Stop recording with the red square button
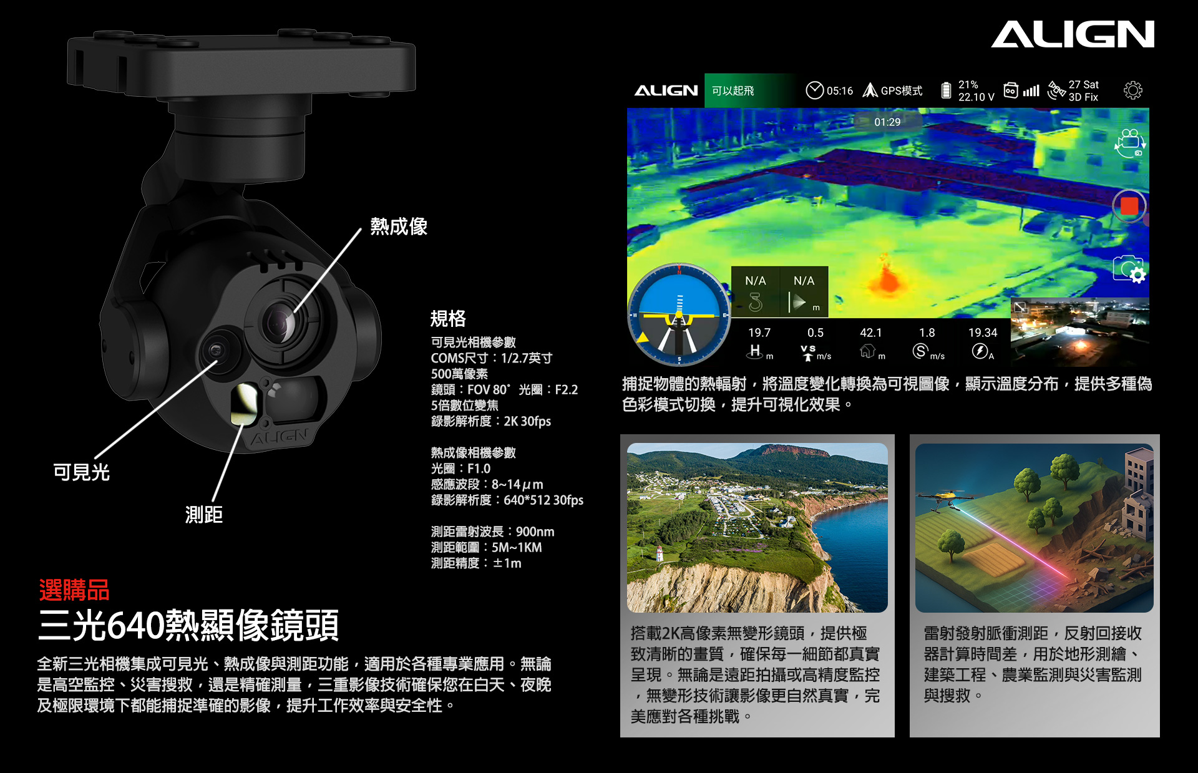The height and width of the screenshot is (773, 1198). point(1129,206)
